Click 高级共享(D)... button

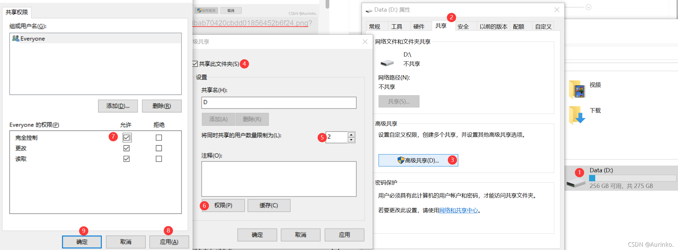click(x=418, y=160)
